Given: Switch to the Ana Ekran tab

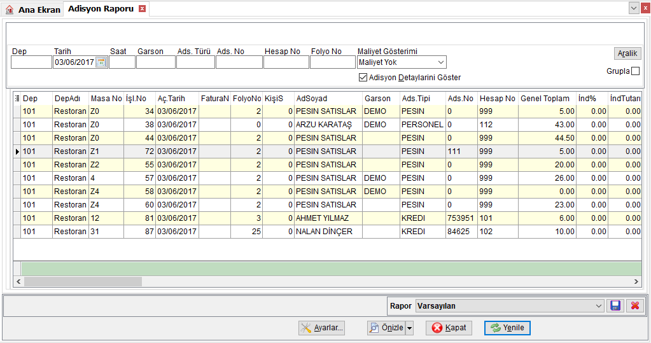Looking at the screenshot, I should pyautogui.click(x=33, y=10).
